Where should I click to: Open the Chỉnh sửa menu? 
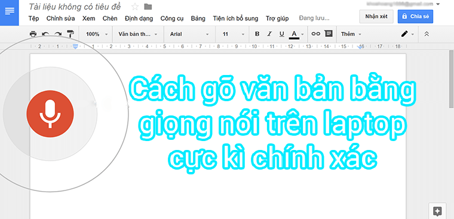coord(60,18)
